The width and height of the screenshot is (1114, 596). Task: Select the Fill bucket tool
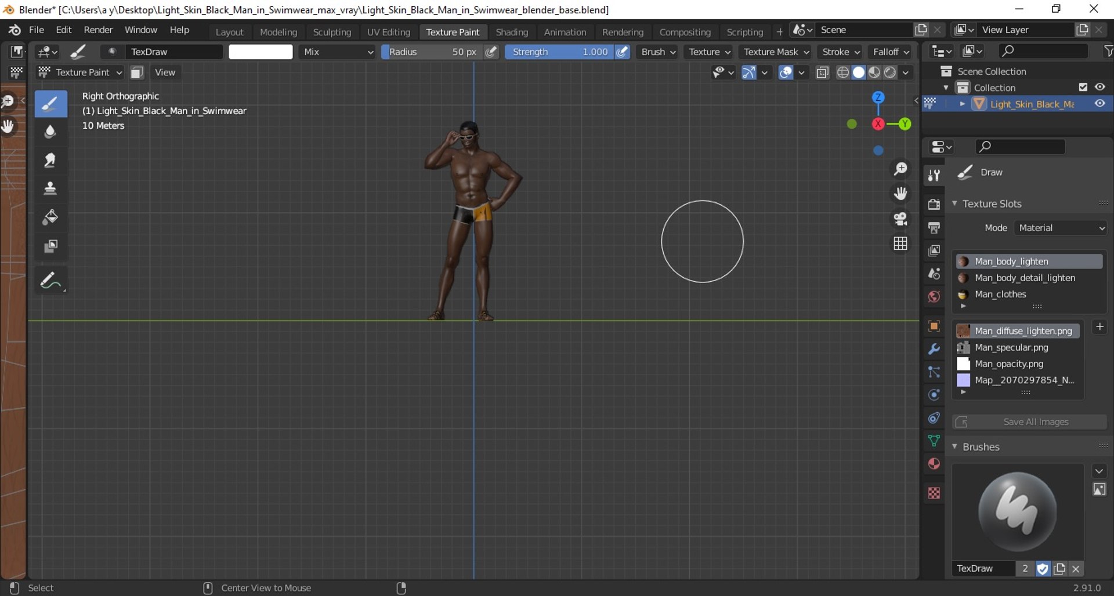coord(50,217)
